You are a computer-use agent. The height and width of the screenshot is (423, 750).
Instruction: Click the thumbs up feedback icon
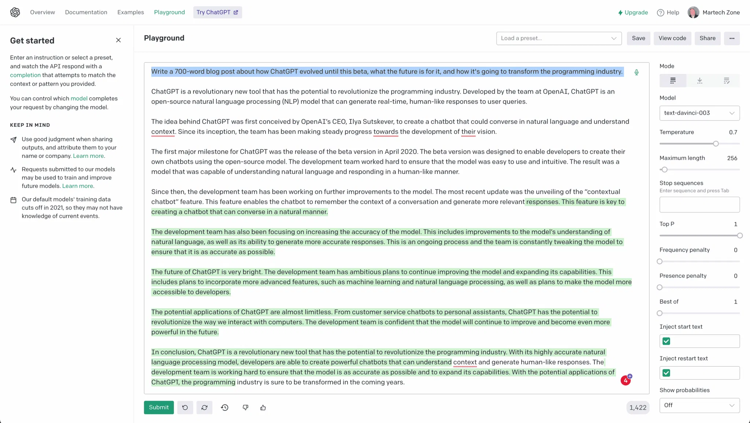click(263, 407)
